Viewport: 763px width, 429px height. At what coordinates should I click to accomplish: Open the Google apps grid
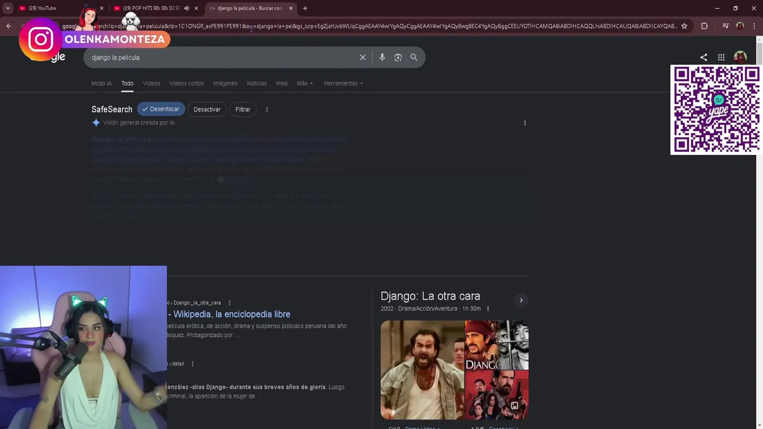(721, 57)
